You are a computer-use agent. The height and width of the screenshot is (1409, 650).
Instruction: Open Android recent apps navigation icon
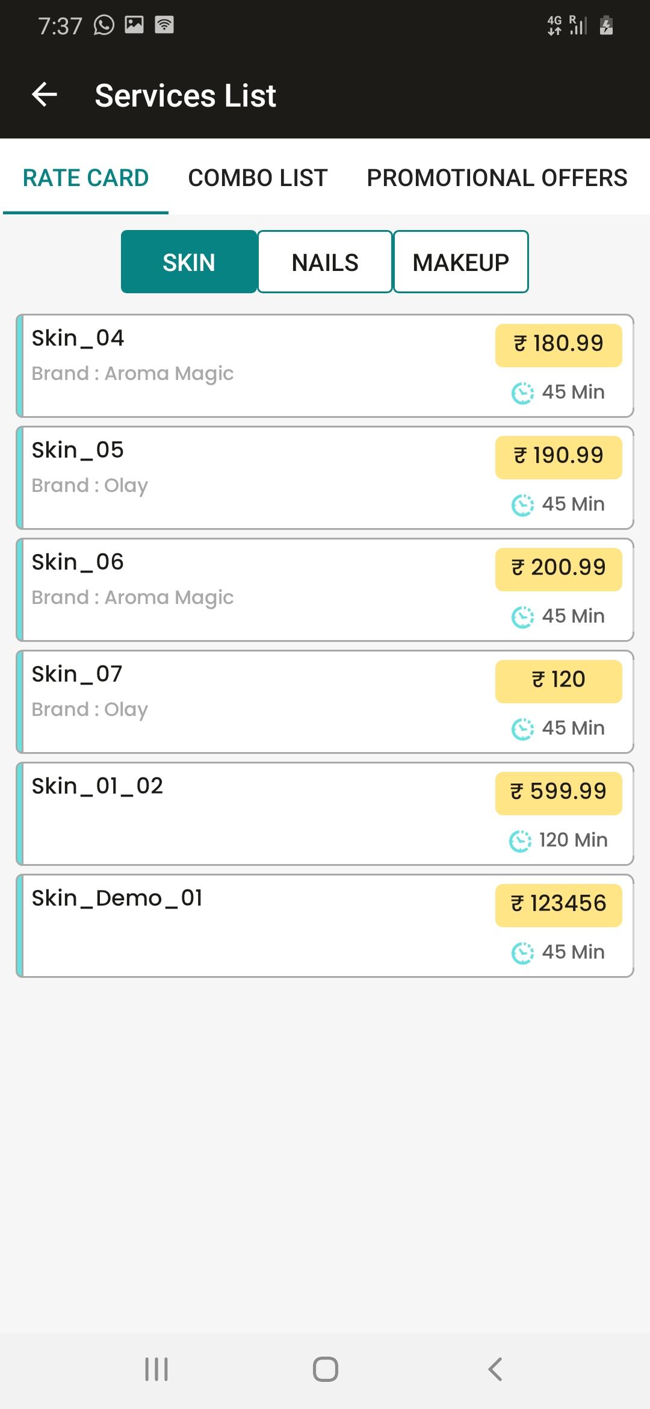click(x=156, y=1369)
